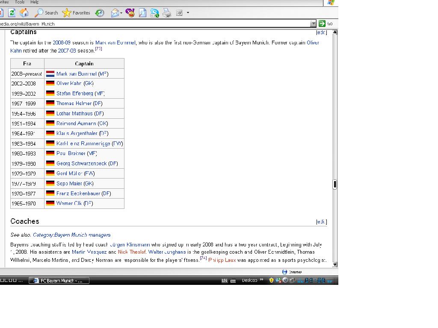
Task: Click the Print icon
Action: click(x=167, y=13)
